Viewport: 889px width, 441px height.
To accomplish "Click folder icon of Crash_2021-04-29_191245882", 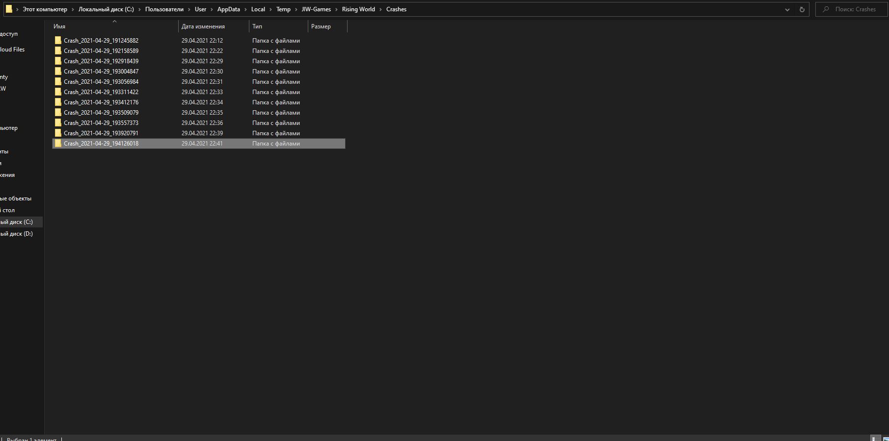I will click(58, 41).
